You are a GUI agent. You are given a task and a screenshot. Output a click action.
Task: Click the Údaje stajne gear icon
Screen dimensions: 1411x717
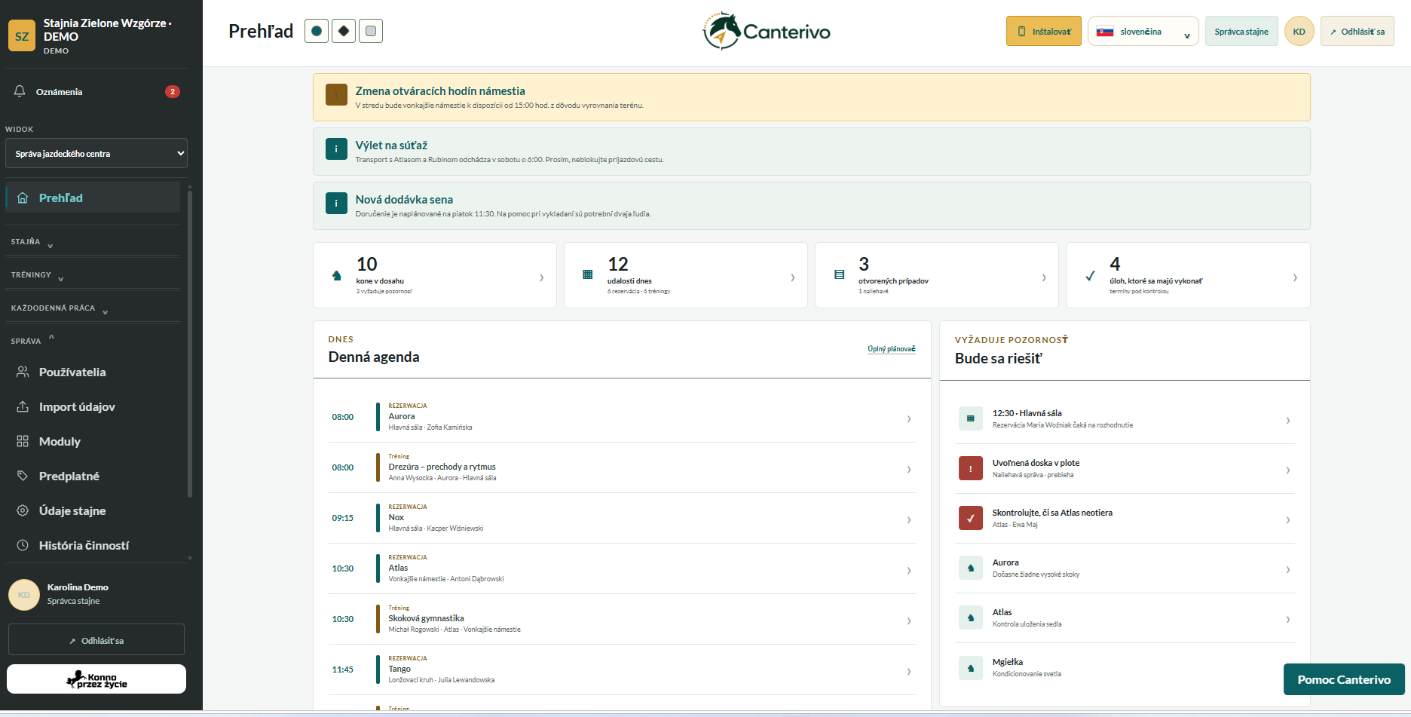tap(23, 510)
